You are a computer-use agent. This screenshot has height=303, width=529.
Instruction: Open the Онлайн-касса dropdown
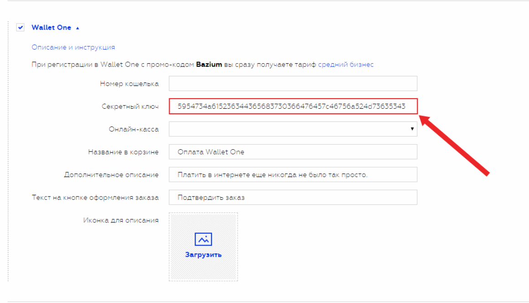coord(293,129)
